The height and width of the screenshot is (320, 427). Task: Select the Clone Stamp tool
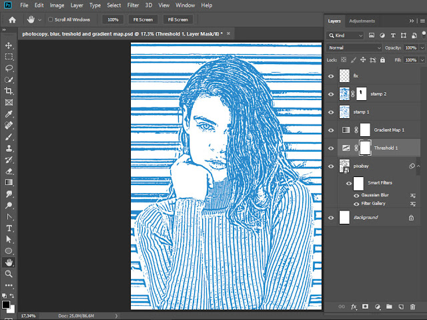tap(9, 148)
